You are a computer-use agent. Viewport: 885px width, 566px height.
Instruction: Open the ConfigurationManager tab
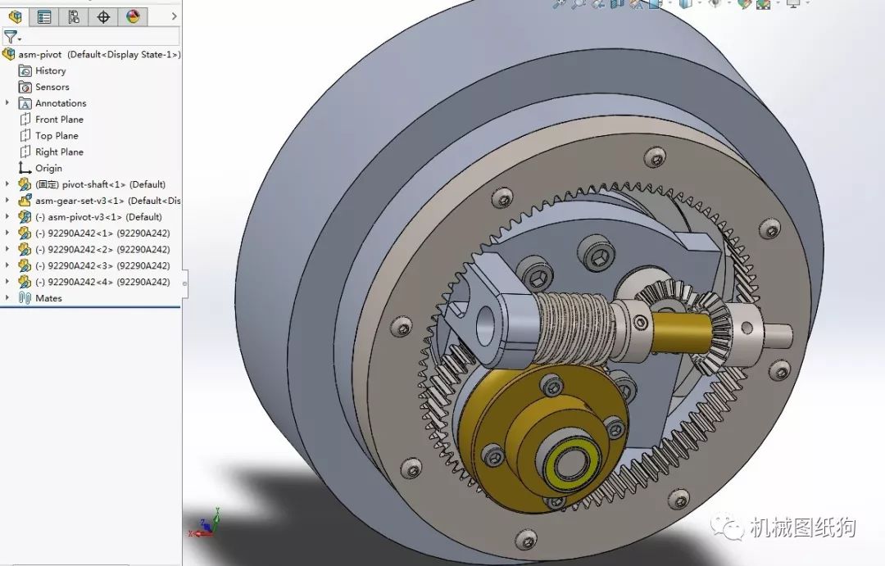pos(74,17)
